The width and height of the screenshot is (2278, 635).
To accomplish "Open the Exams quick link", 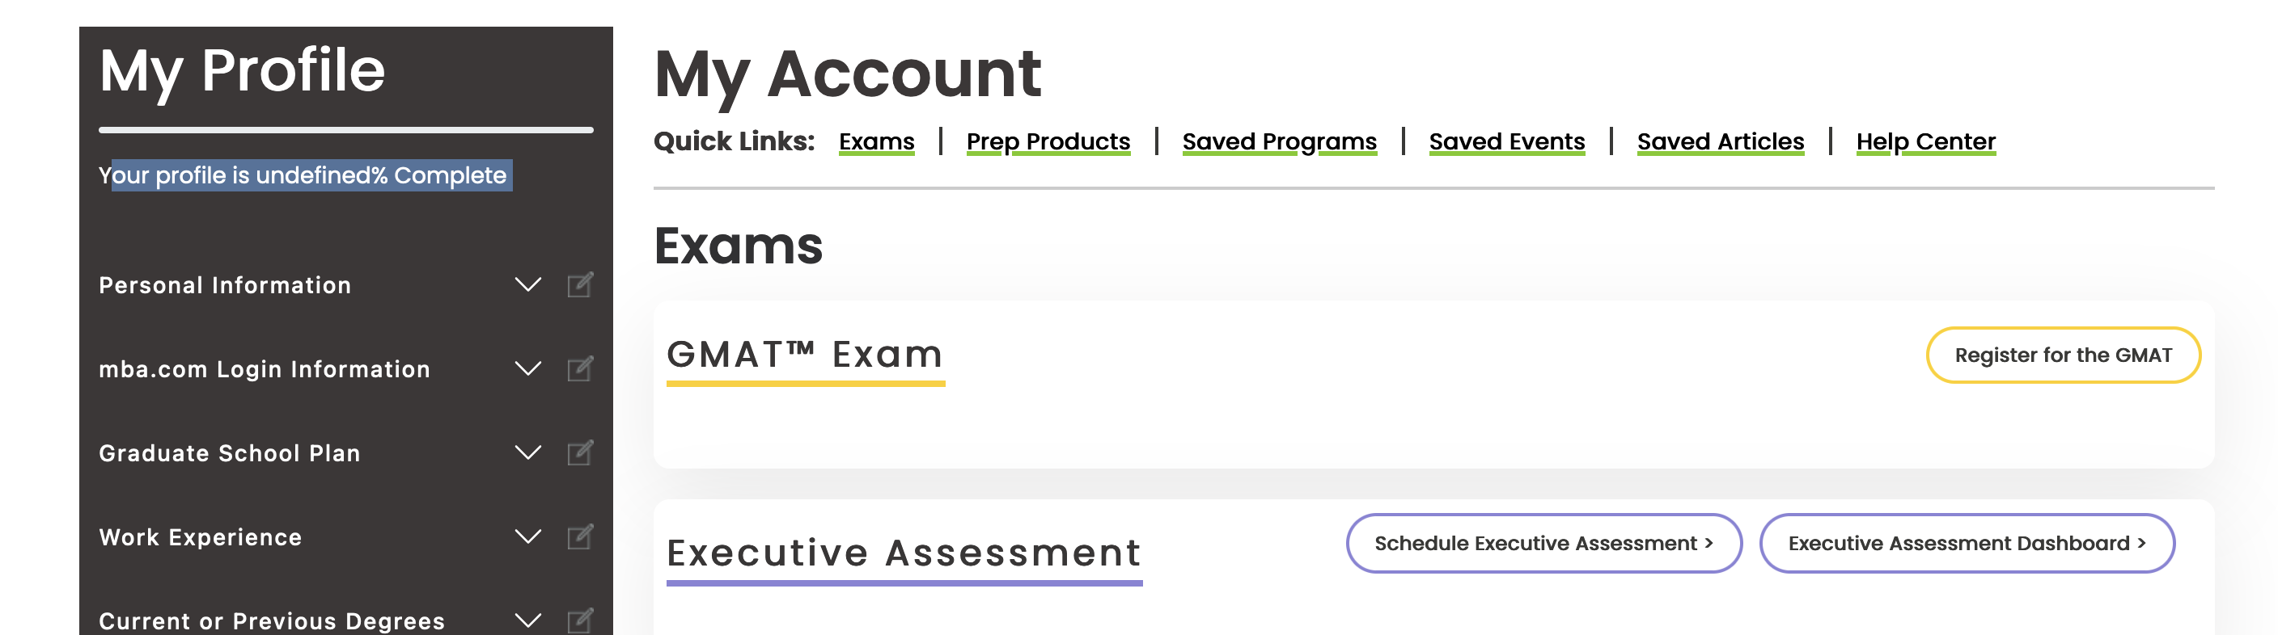I will (875, 141).
